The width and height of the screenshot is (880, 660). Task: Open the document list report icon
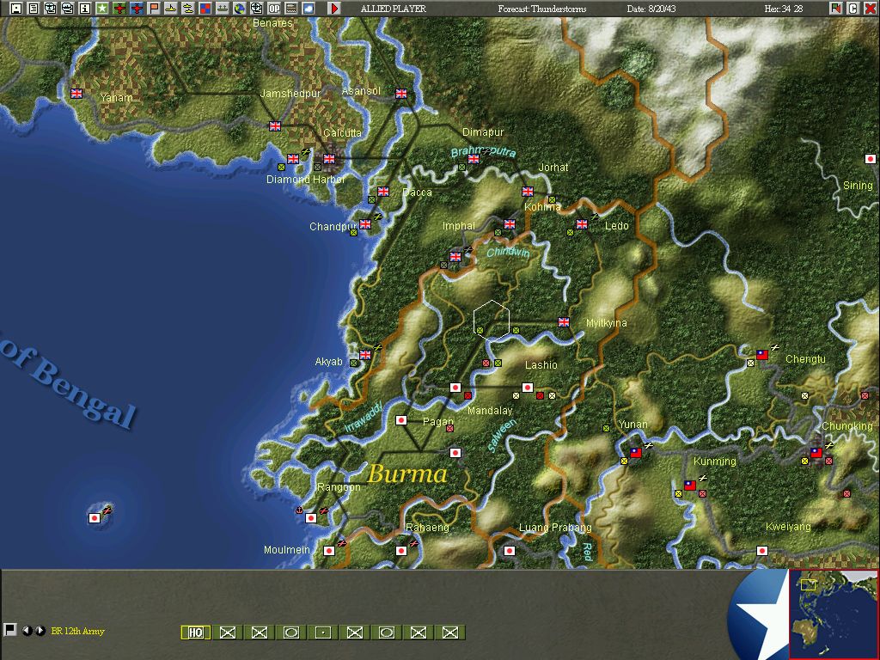tap(34, 9)
